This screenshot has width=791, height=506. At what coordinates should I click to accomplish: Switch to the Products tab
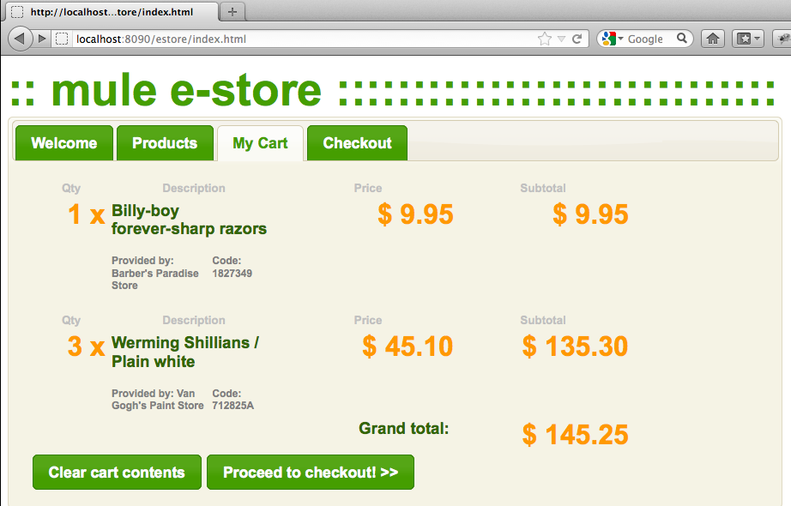tap(165, 142)
